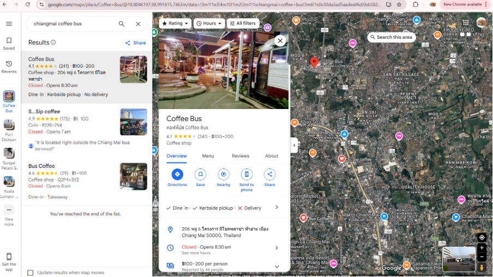Open Bus Coffee result thumbnail
Image resolution: width=493 pixels, height=277 pixels.
click(133, 176)
